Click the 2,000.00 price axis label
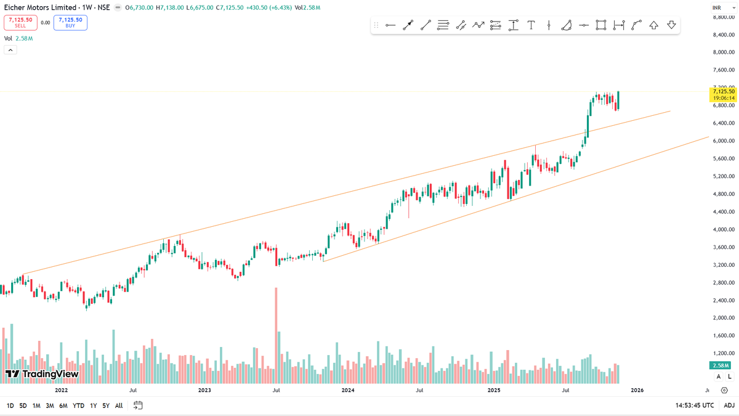 point(724,319)
